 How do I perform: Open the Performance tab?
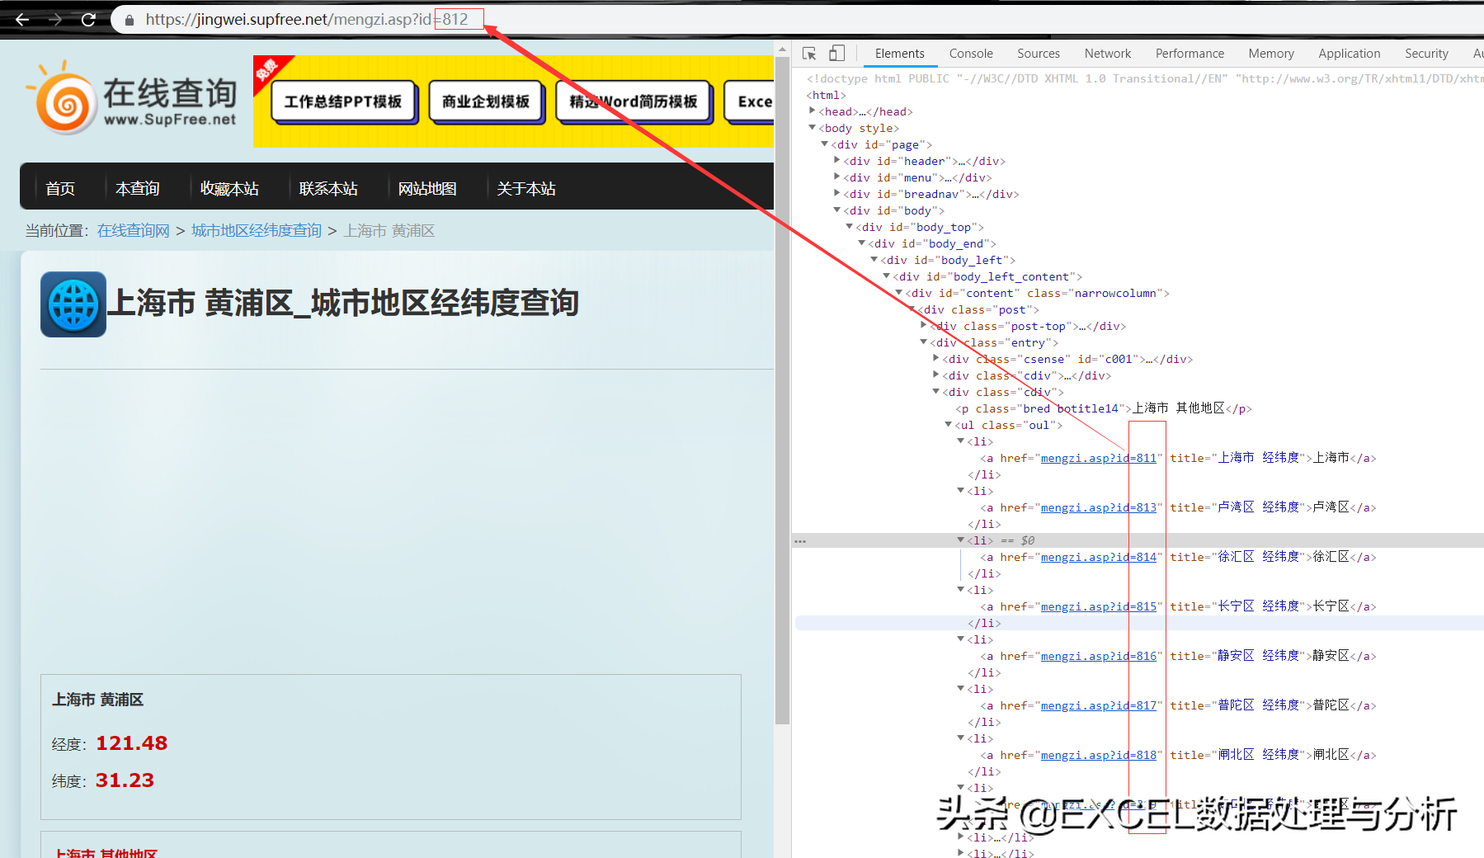[1190, 54]
